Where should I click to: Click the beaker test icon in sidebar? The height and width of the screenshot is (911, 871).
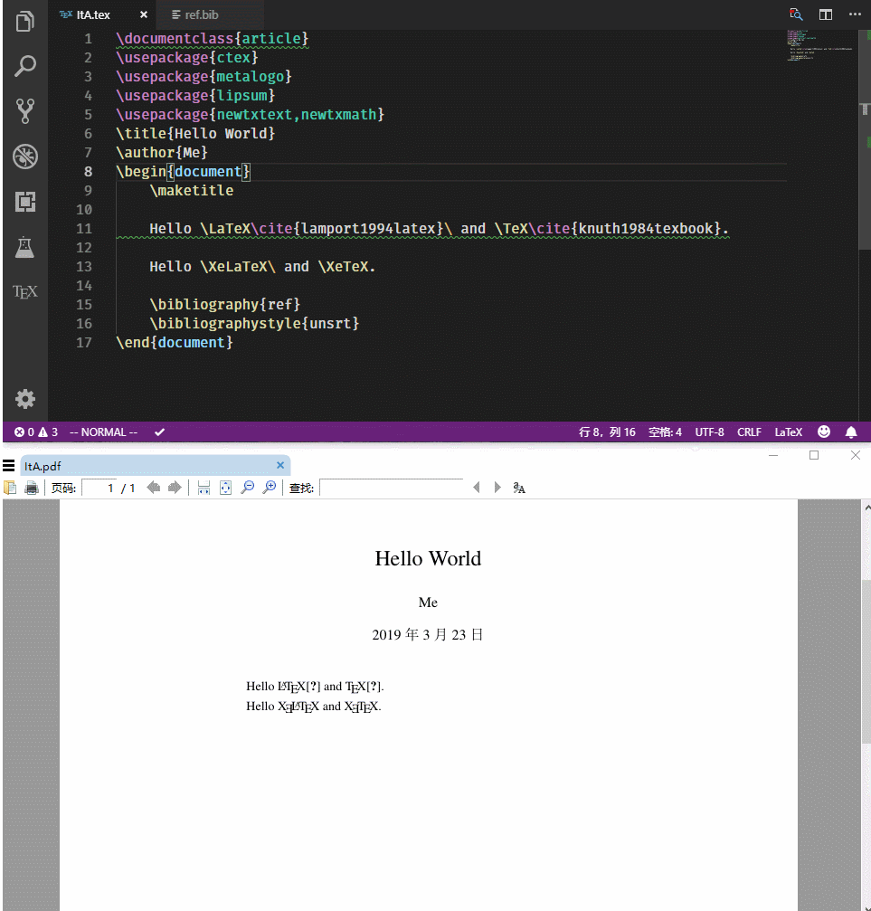tap(24, 247)
